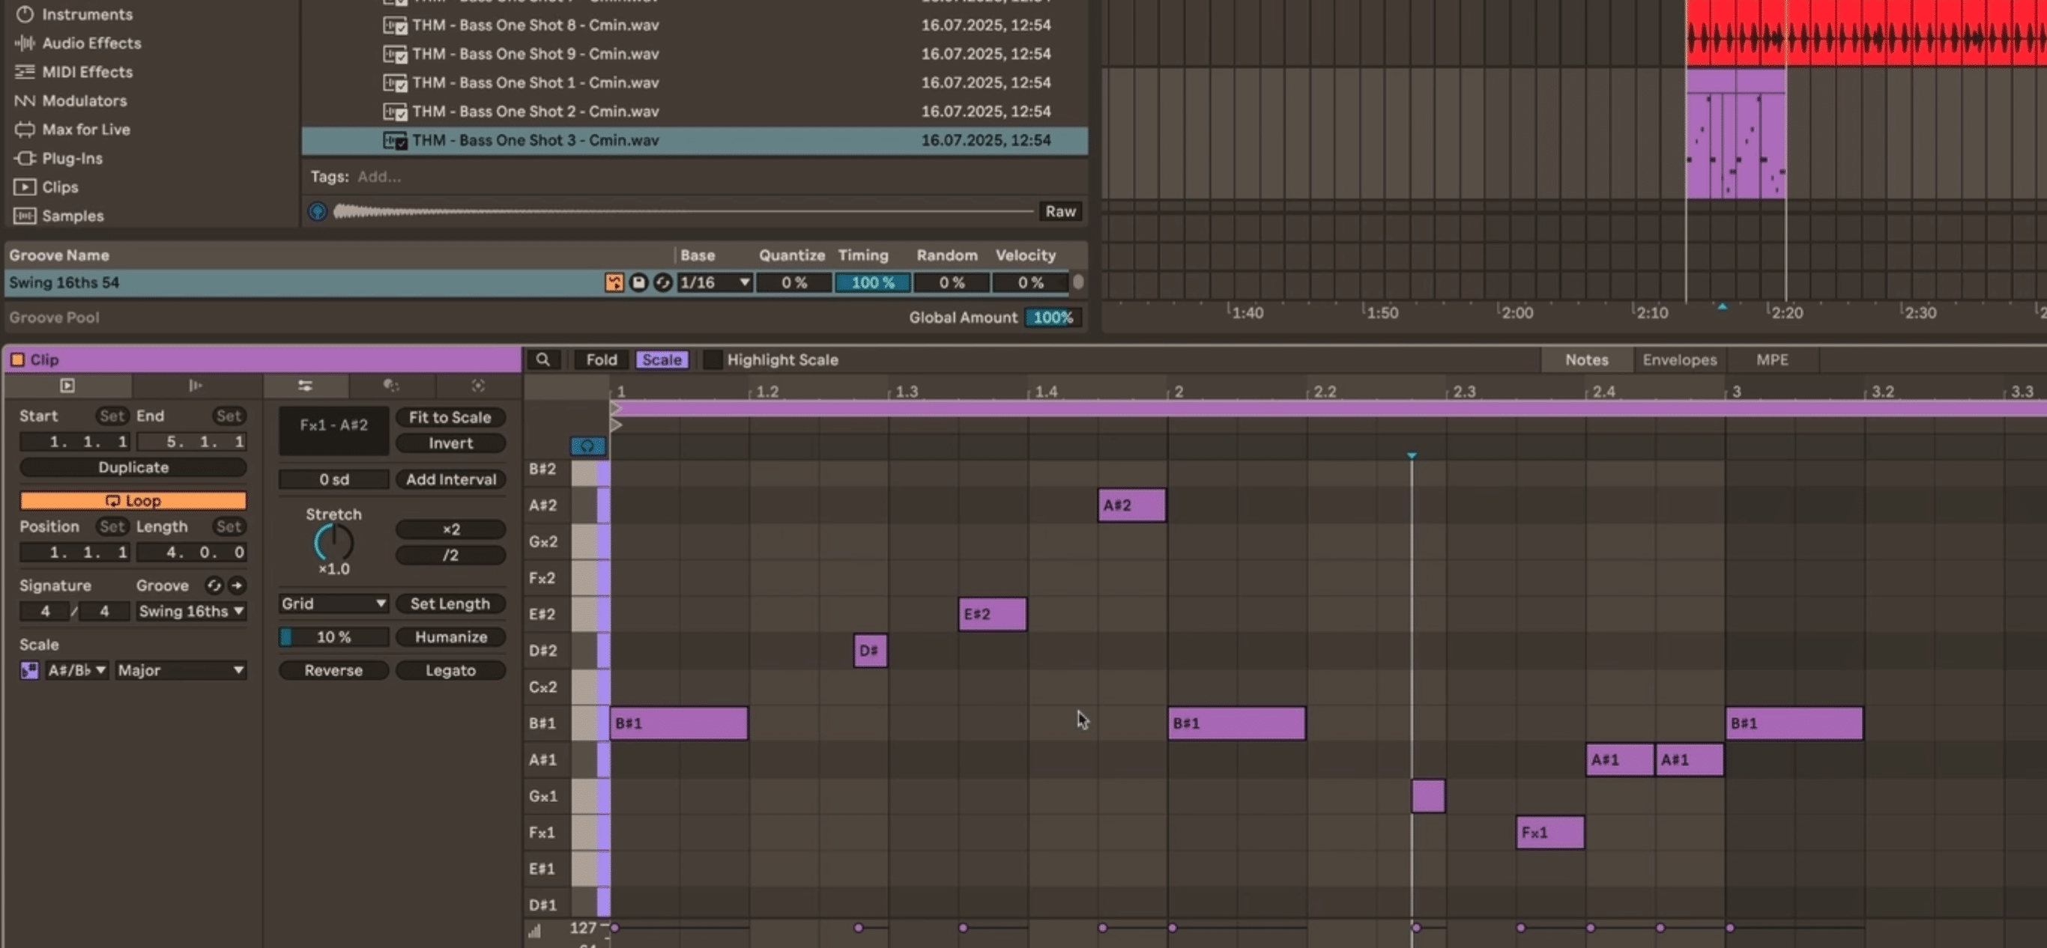This screenshot has width=2047, height=948.
Task: Select Audio Effects in the browser sidebar
Action: 91,43
